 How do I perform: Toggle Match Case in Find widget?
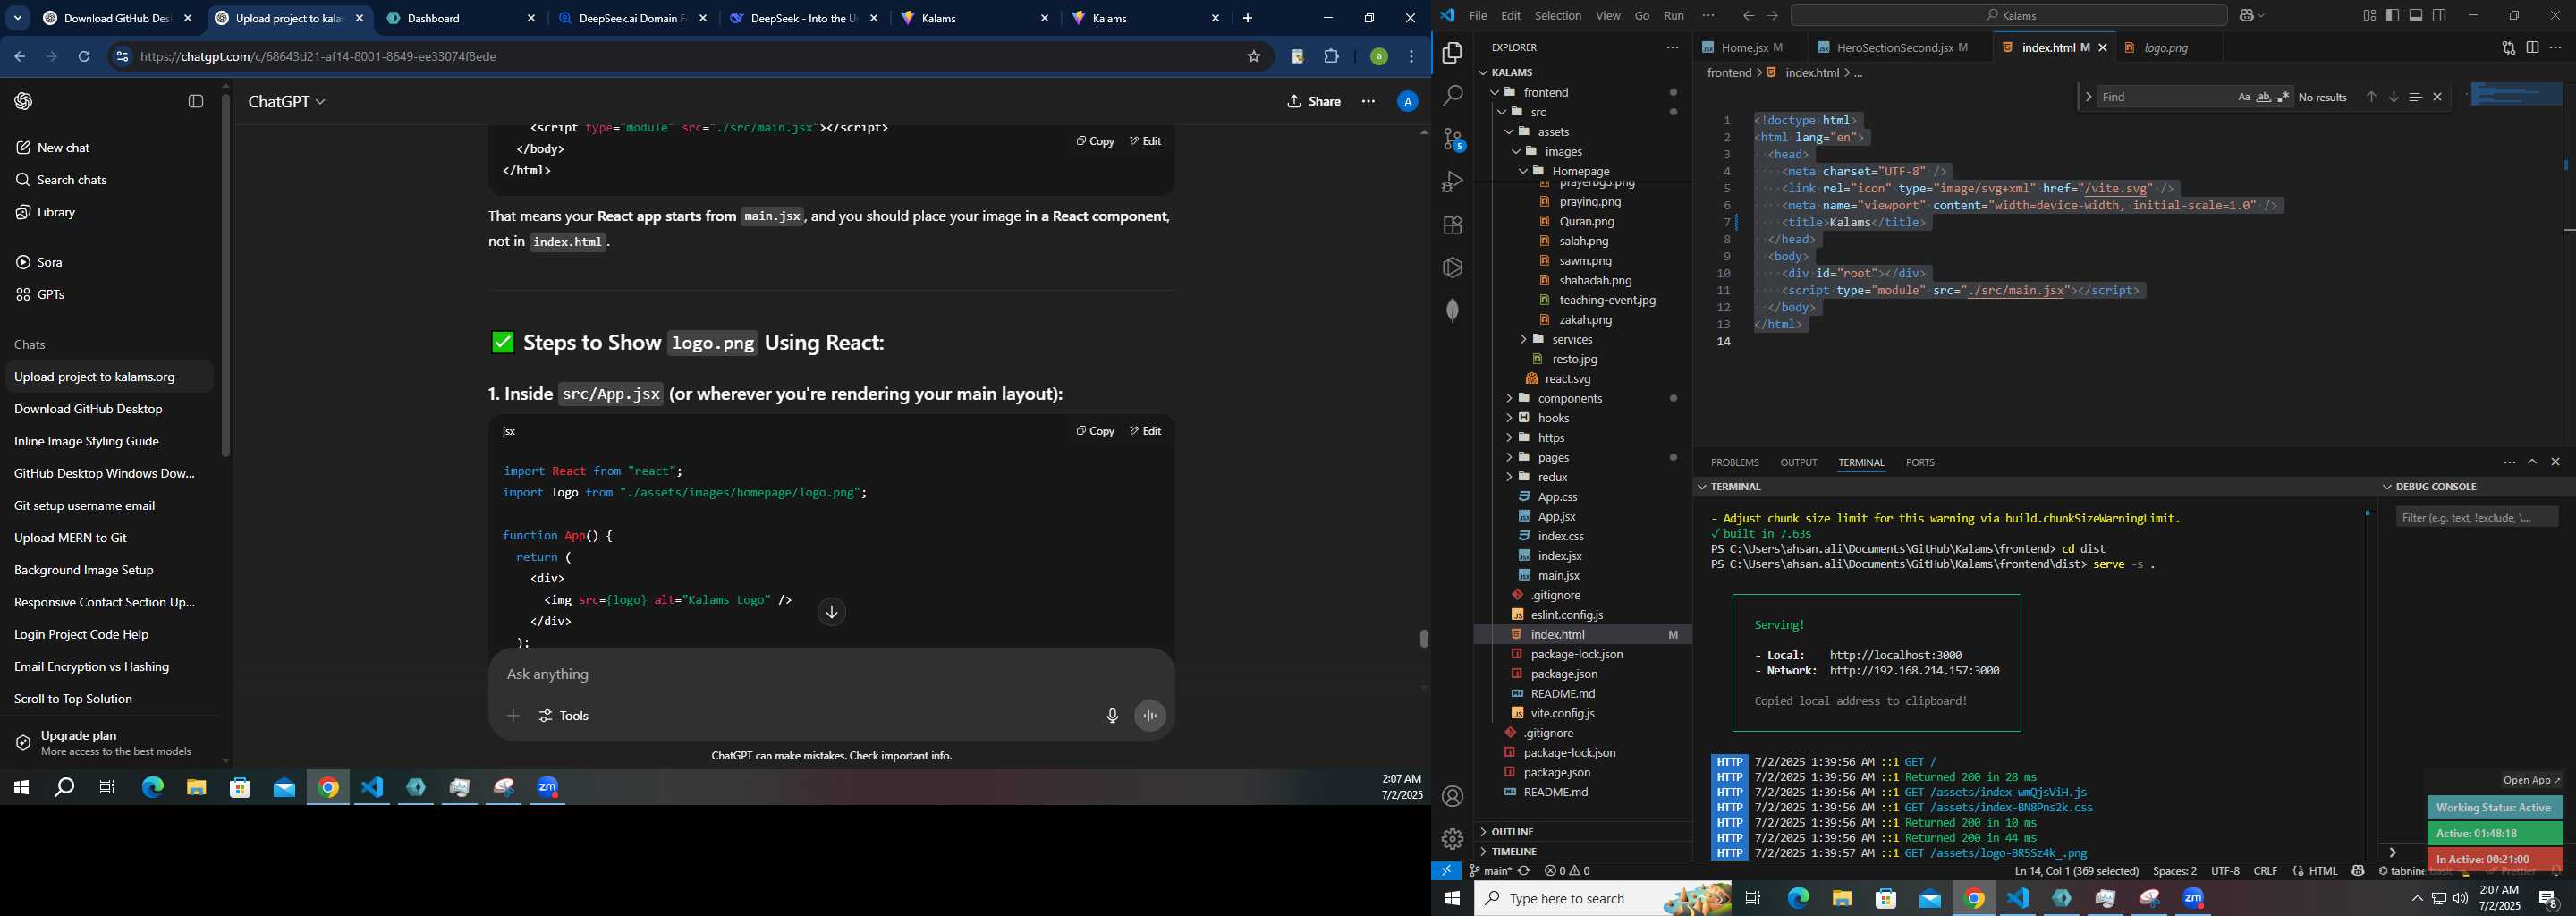tap(2243, 97)
